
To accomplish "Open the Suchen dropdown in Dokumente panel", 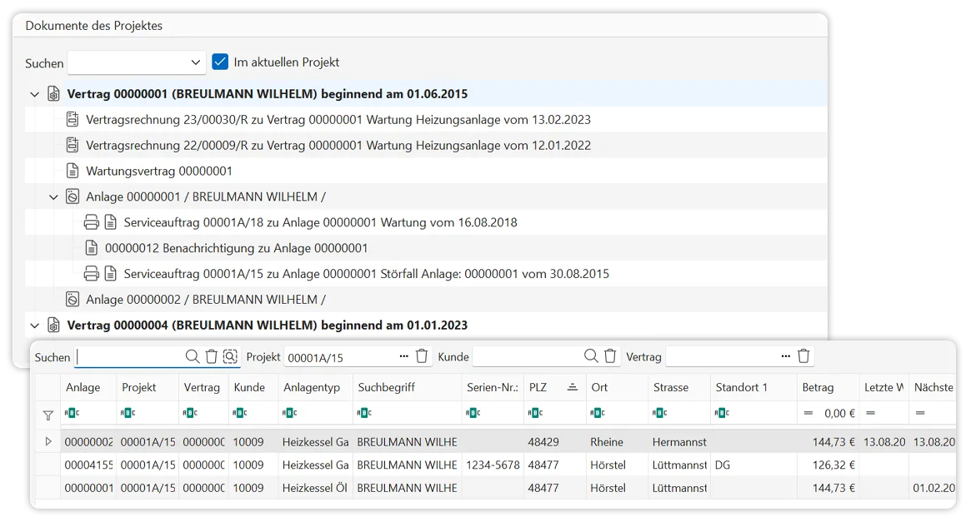I will (196, 62).
